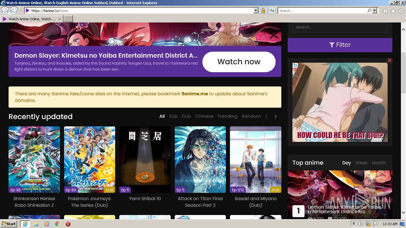The width and height of the screenshot is (406, 228).
Task: Close the Watch Anime Online tab
Action: coord(59,19)
